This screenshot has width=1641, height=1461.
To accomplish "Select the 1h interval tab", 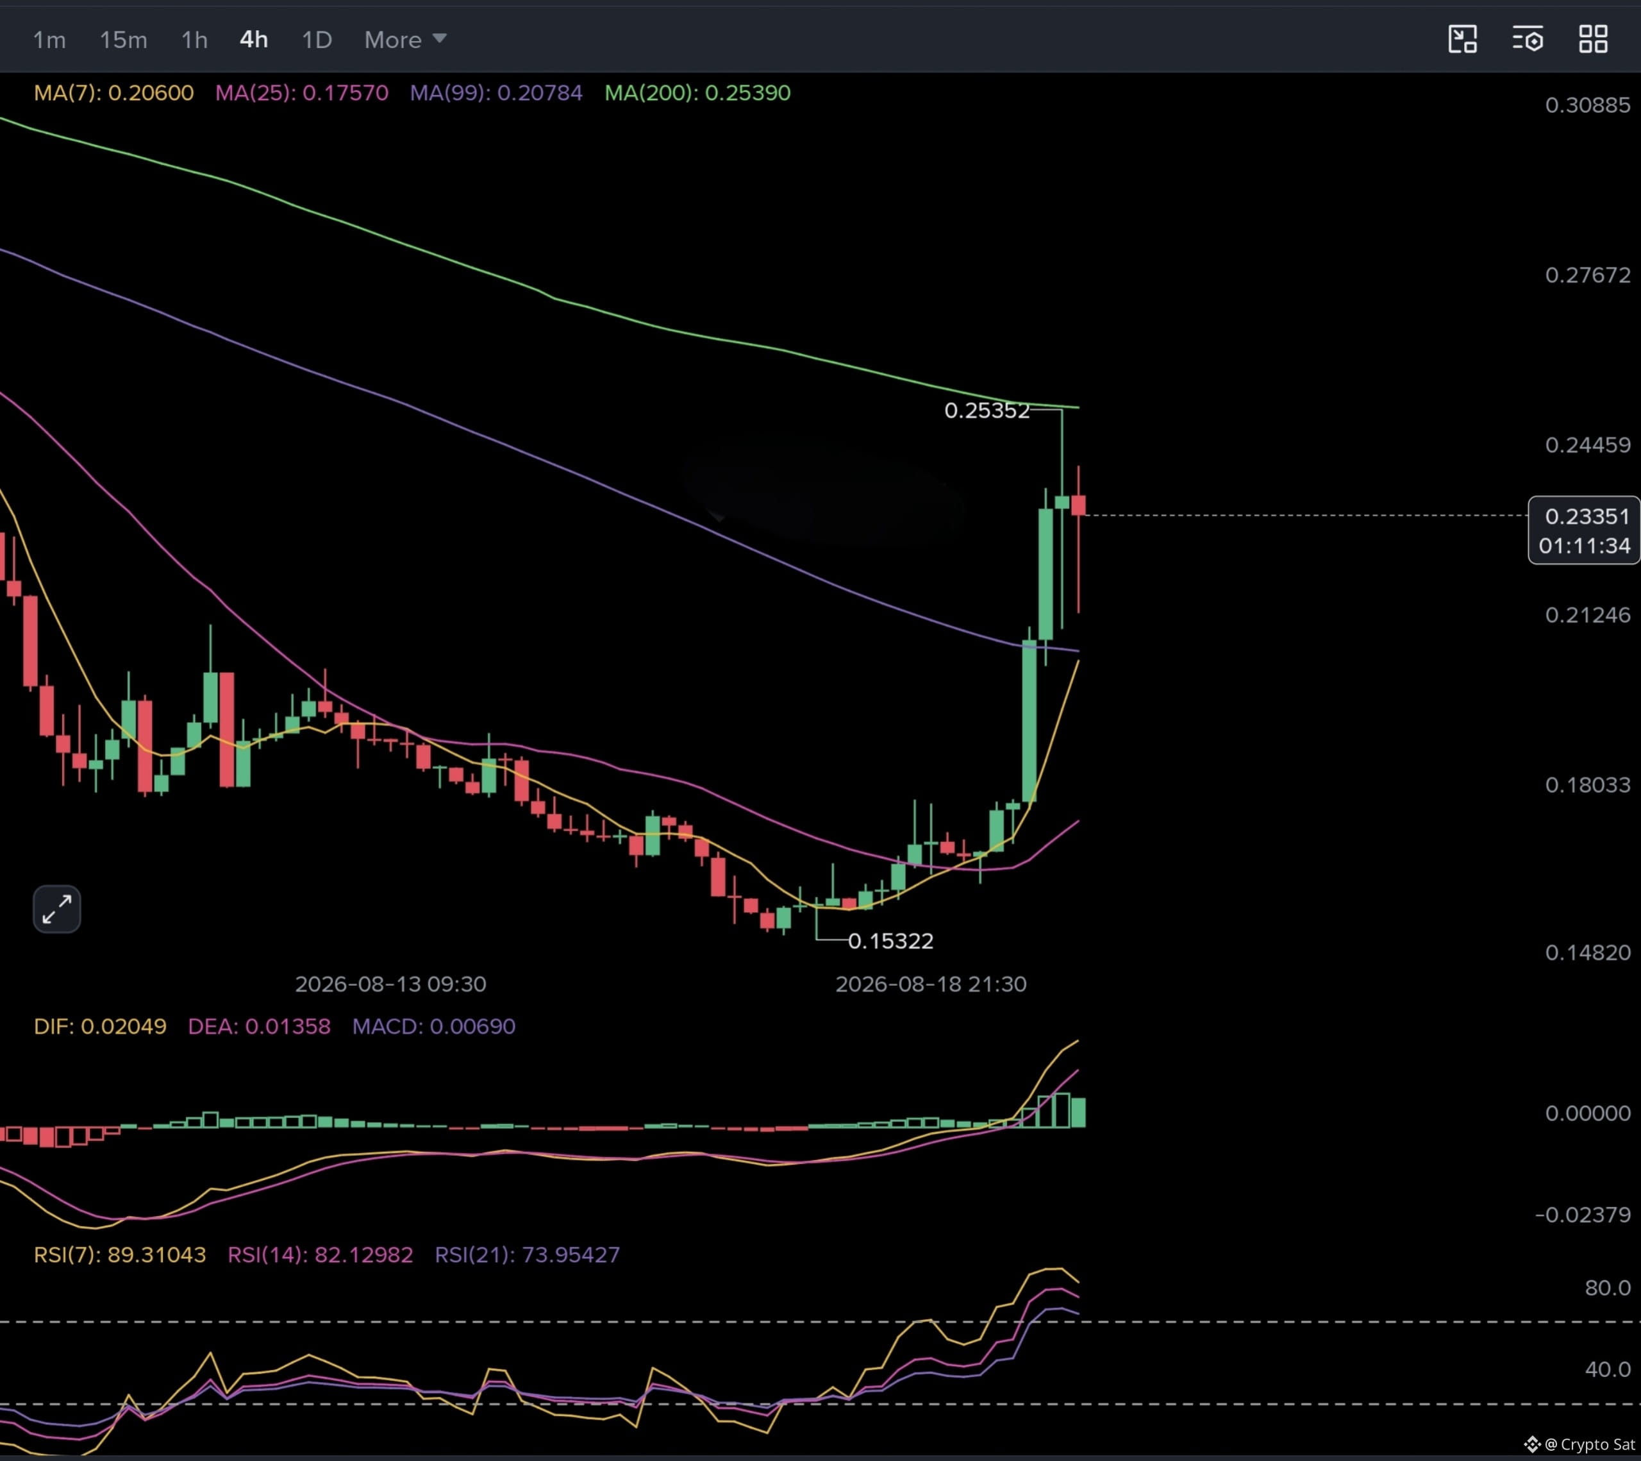I will coord(194,39).
